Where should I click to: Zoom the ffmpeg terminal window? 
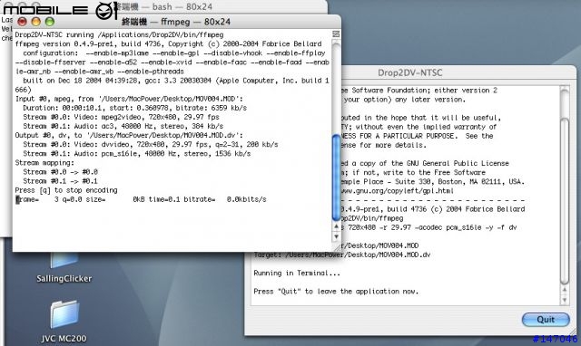(x=50, y=22)
